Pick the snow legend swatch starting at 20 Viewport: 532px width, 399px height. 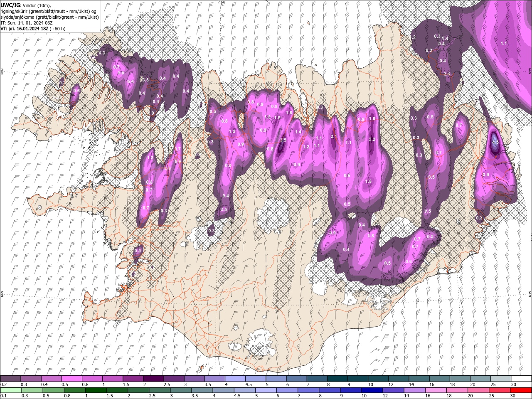(x=480, y=379)
